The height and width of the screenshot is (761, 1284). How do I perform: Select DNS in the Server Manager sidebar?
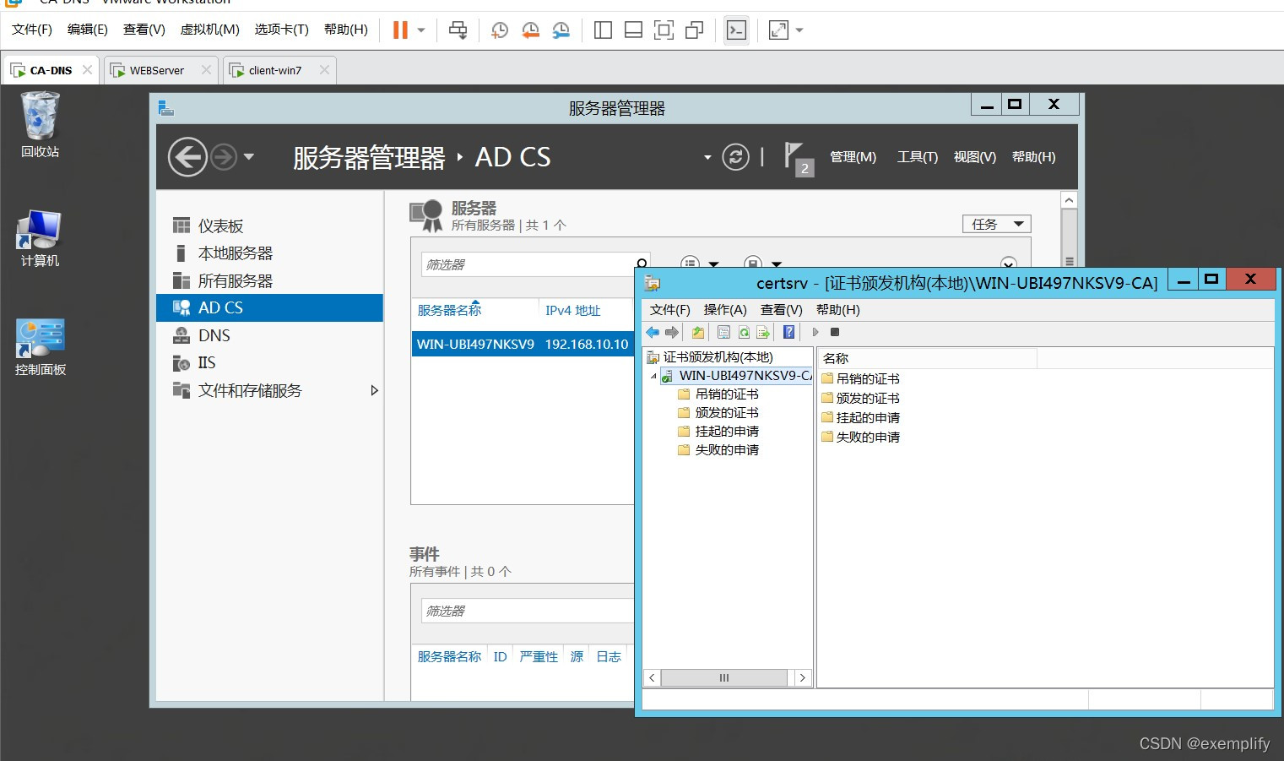[214, 335]
